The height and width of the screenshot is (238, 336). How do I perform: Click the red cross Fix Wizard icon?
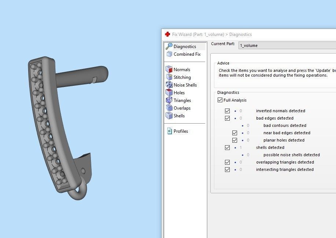pyautogui.click(x=167, y=34)
